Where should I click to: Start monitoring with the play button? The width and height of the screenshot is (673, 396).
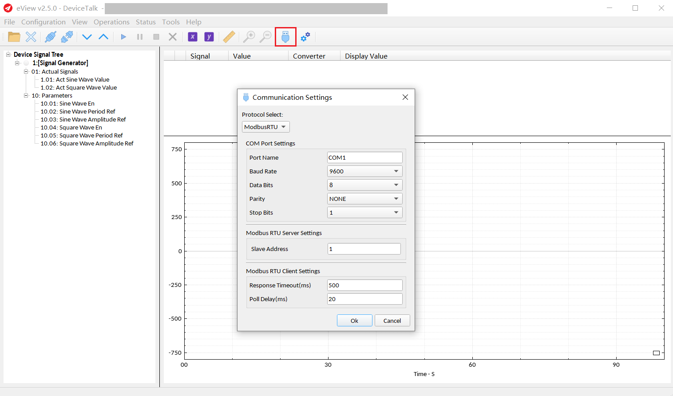click(123, 37)
